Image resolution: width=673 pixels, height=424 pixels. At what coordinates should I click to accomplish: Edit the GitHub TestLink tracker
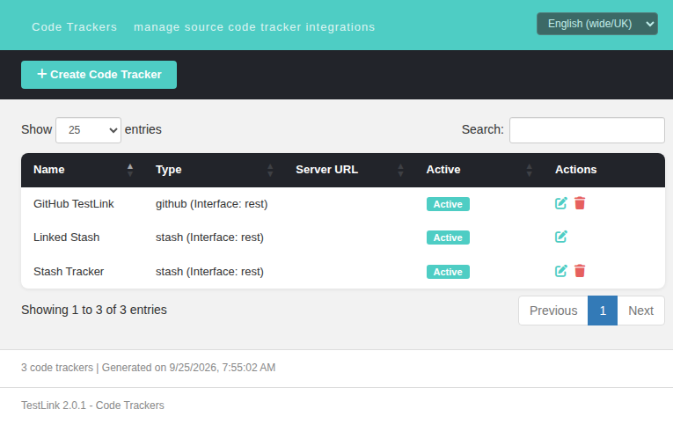[561, 203]
